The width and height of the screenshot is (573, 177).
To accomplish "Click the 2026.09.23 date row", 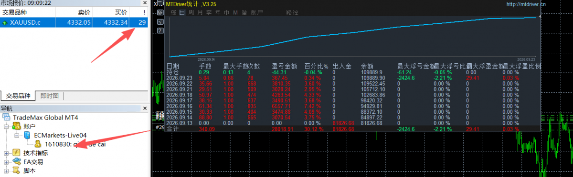I will 179,78.
